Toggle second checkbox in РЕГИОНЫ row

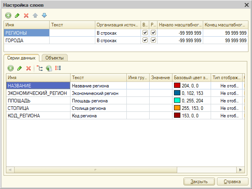pyautogui.click(x=153, y=33)
